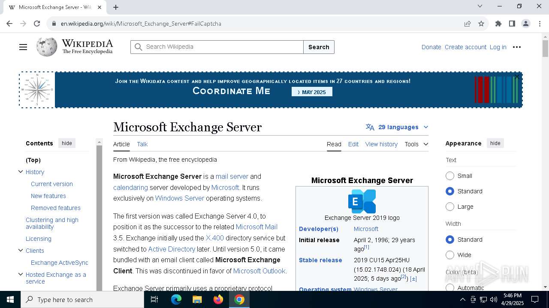Click the Exchange Server 2019 logo image
Viewport: 549px width, 308px height.
(x=362, y=201)
